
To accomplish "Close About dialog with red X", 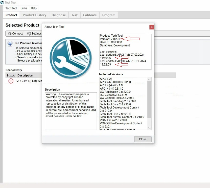I will pos(152,27).
